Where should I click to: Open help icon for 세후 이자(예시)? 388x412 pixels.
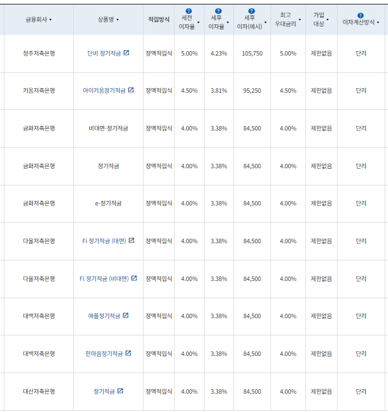pos(251,11)
